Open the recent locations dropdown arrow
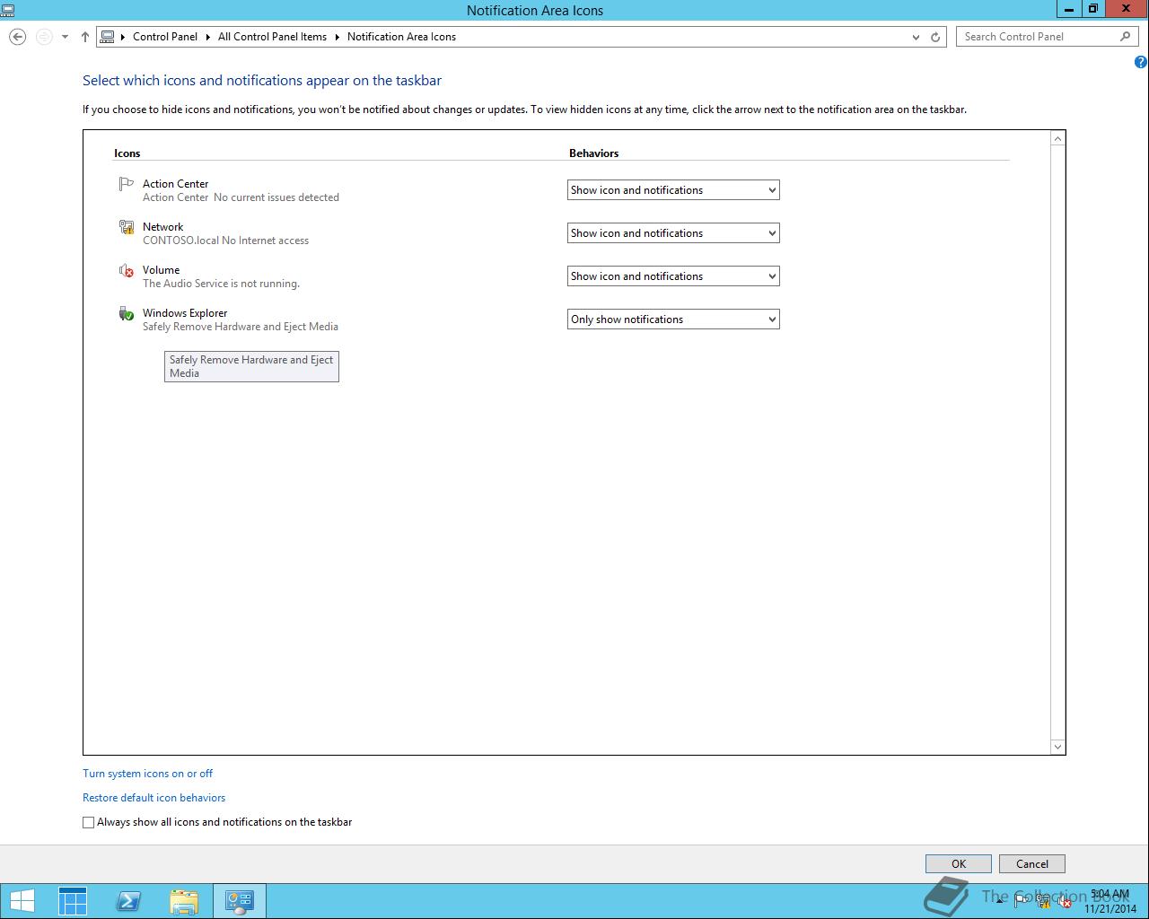This screenshot has height=919, width=1149. click(65, 37)
